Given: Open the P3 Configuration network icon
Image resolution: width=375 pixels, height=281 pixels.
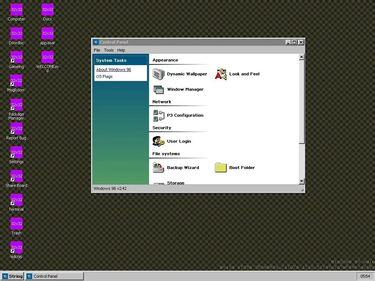Looking at the screenshot, I should [x=158, y=115].
